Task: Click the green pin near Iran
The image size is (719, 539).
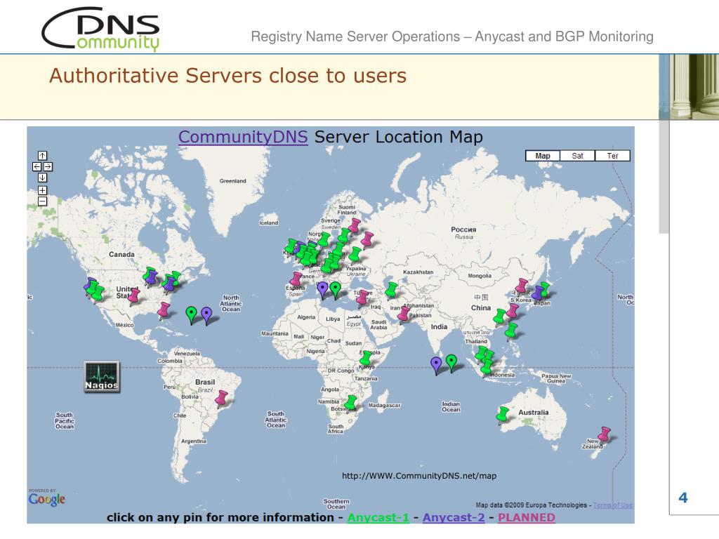Action: pyautogui.click(x=391, y=290)
